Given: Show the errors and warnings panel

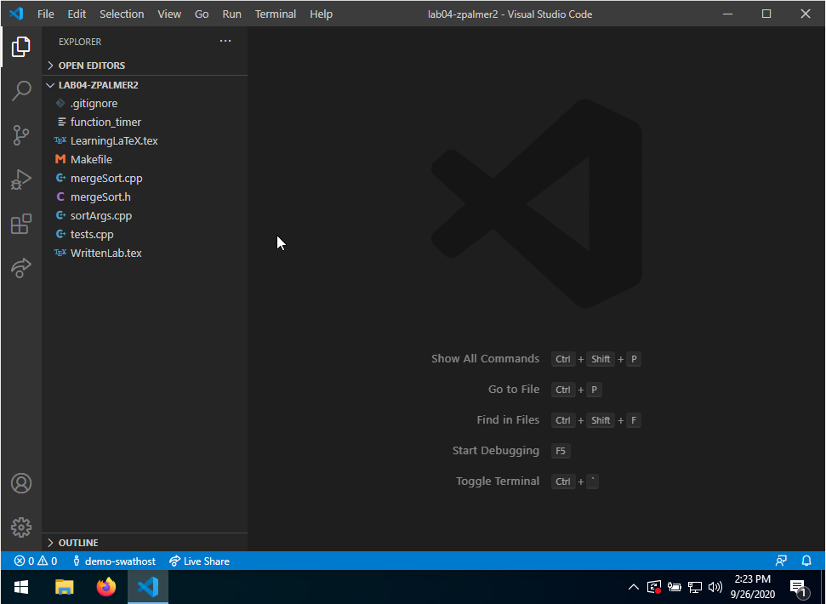Looking at the screenshot, I should 34,561.
